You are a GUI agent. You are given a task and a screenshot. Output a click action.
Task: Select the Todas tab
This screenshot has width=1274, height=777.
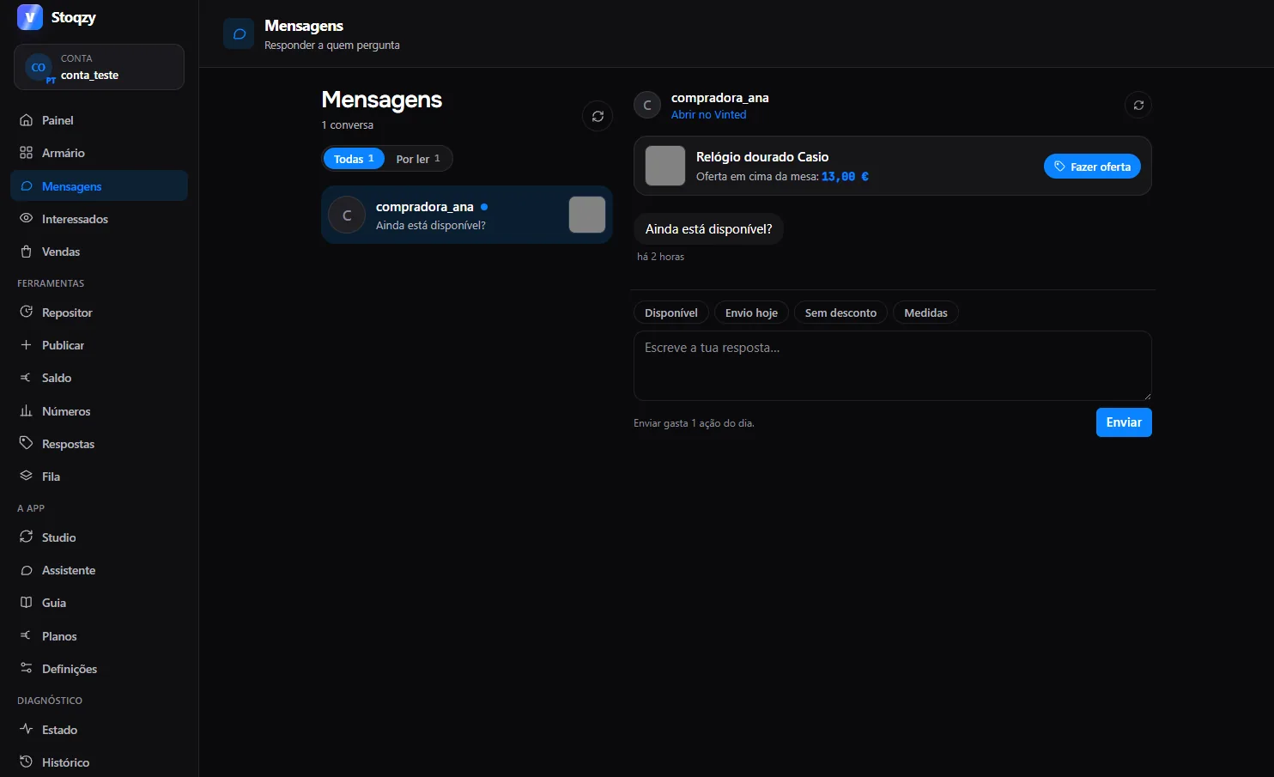coord(354,159)
